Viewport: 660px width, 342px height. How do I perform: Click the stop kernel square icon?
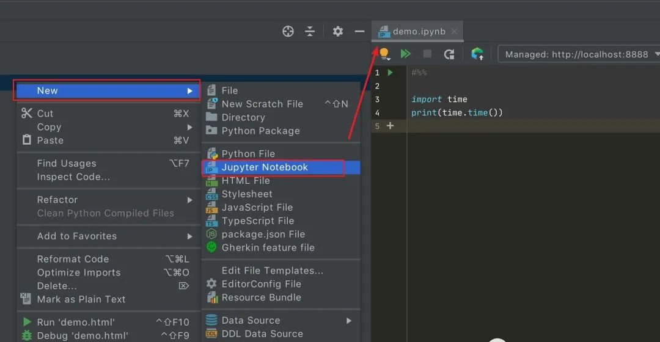[427, 54]
